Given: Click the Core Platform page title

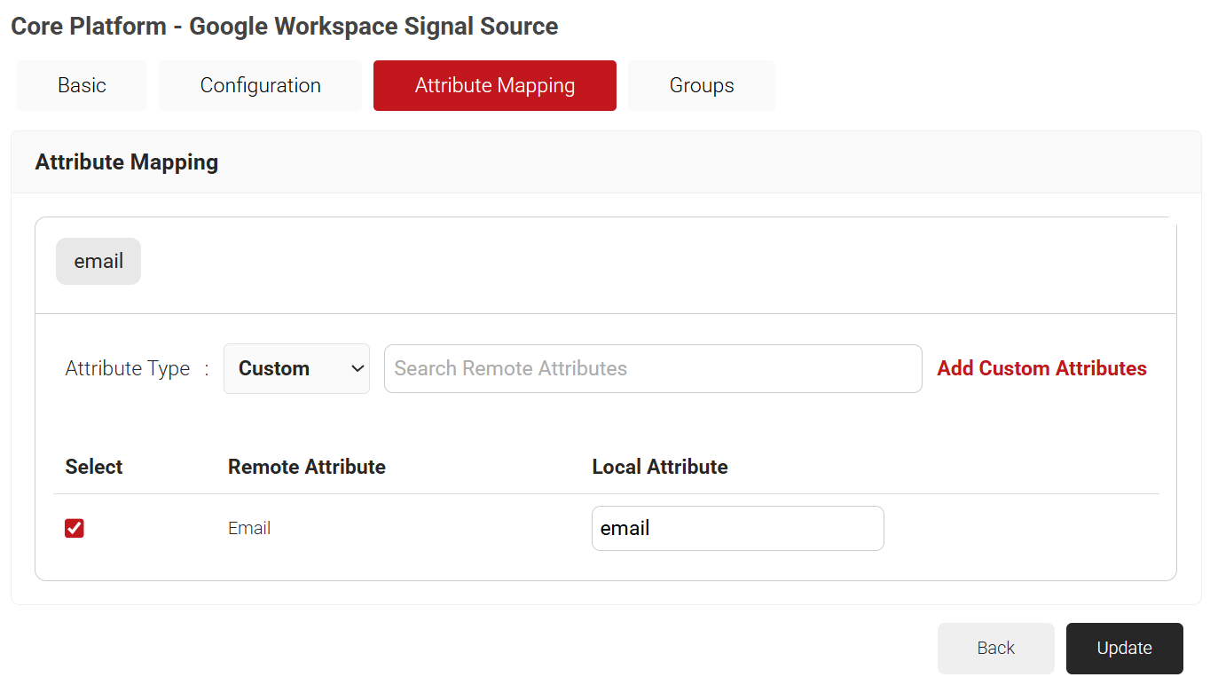Looking at the screenshot, I should point(284,27).
